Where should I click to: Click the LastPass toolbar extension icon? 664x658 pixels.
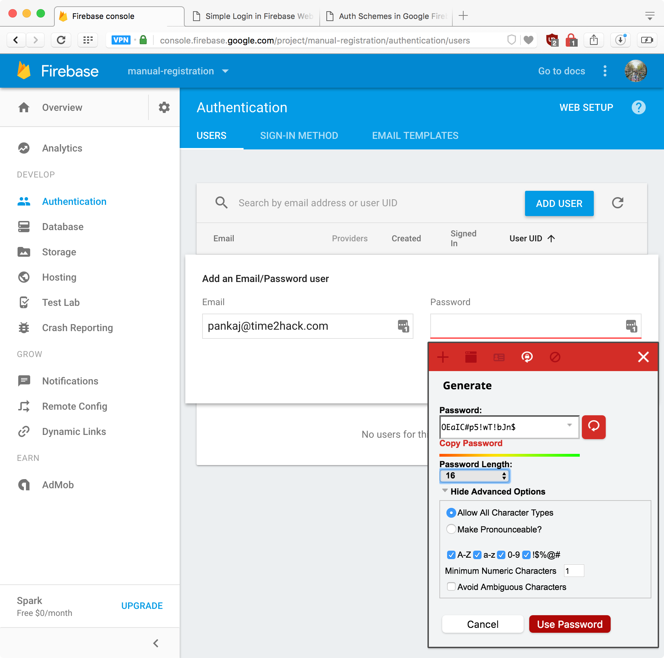coord(571,40)
